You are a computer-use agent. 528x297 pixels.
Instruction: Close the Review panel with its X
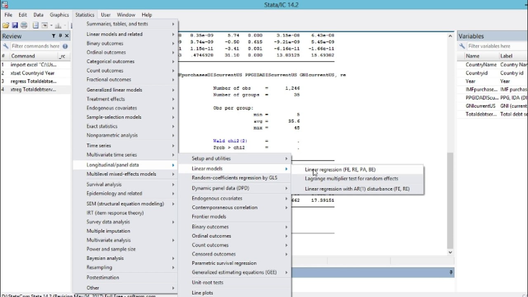click(67, 36)
